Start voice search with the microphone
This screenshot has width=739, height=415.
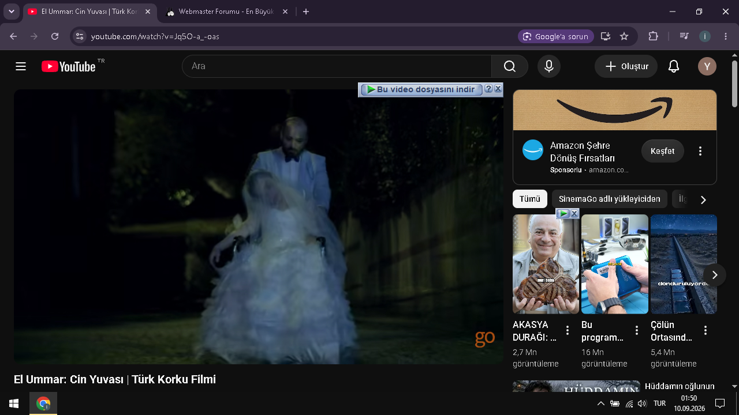[549, 66]
